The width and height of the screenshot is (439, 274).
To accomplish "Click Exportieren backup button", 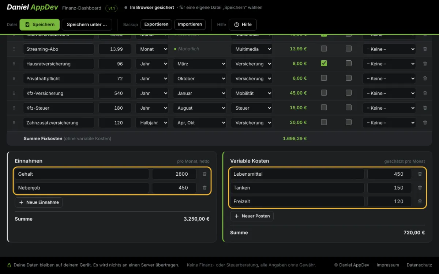I will tap(156, 24).
